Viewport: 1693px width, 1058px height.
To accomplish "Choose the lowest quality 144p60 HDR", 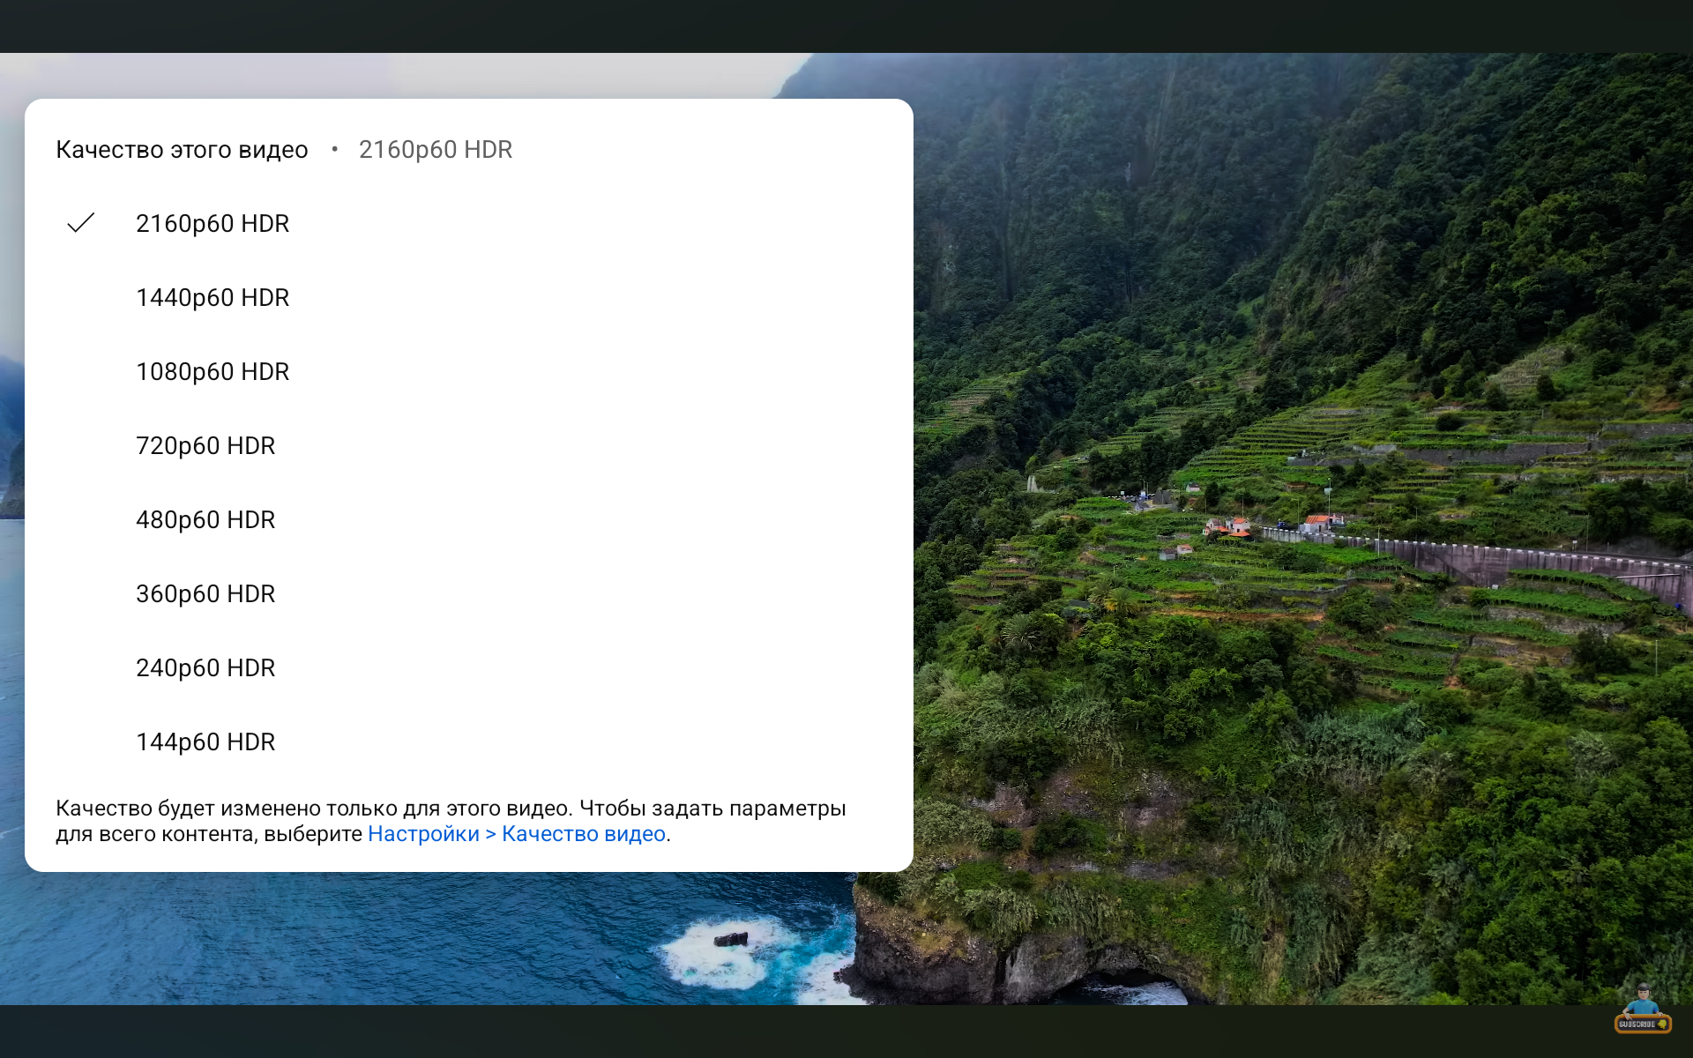I will tap(468, 742).
